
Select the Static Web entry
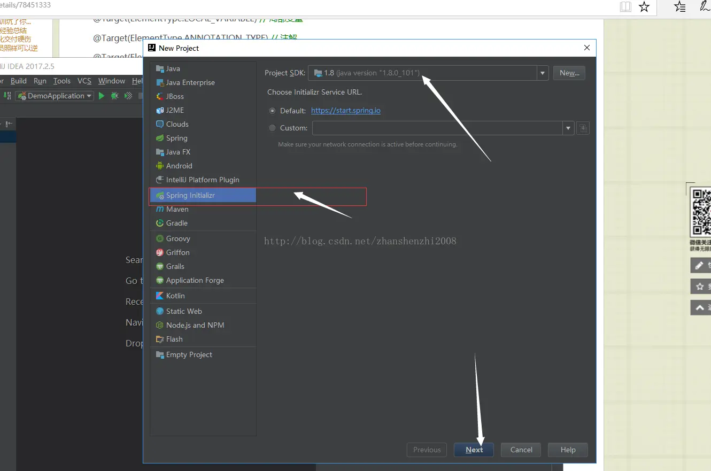(x=203, y=311)
